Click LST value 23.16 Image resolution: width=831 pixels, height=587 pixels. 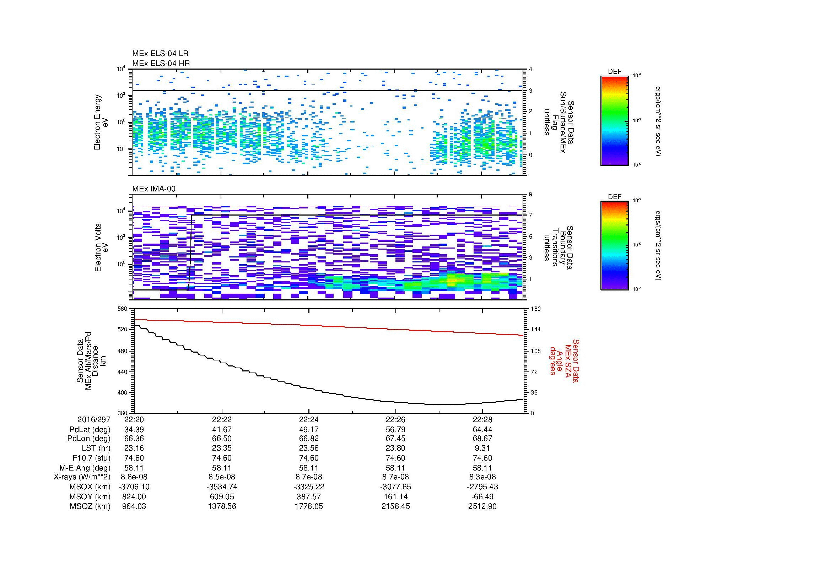tap(134, 448)
